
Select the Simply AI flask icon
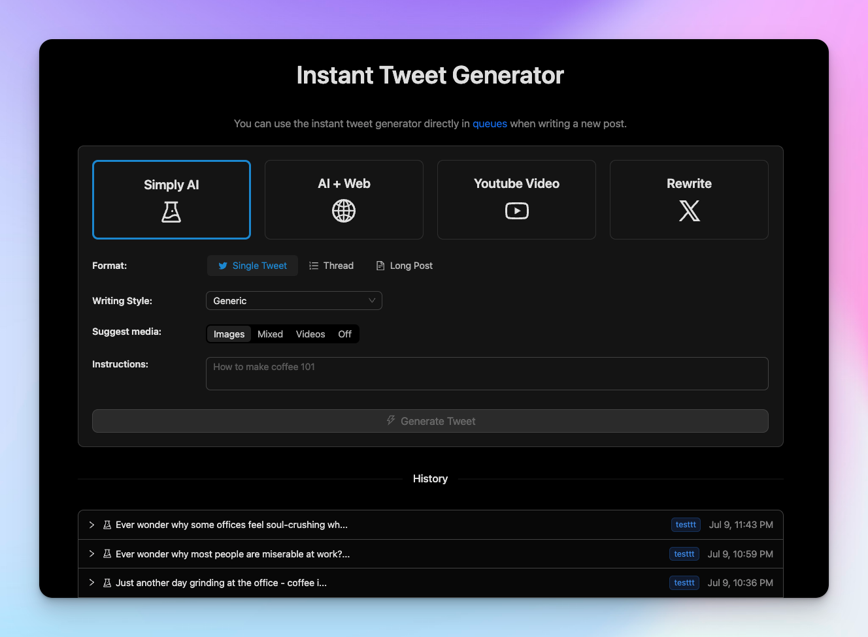tap(171, 211)
